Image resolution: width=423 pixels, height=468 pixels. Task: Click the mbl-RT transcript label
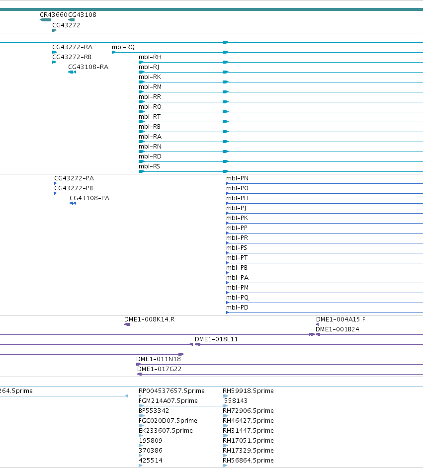(x=150, y=116)
